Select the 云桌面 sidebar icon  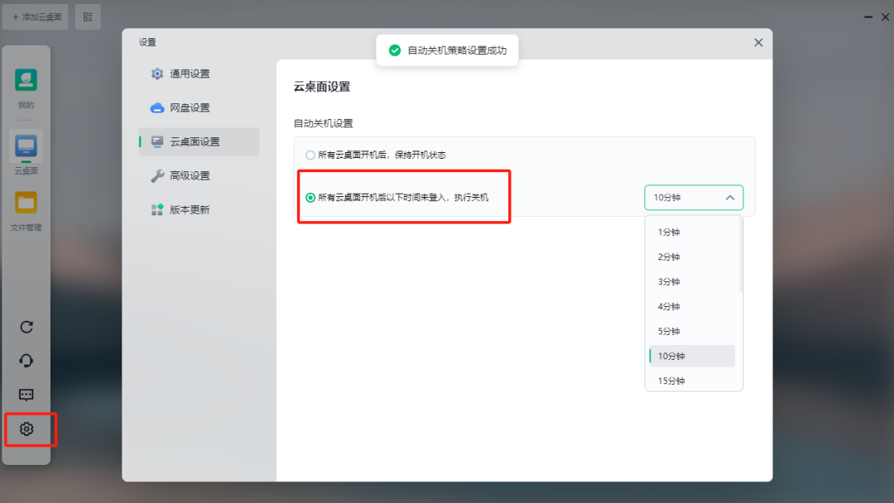pyautogui.click(x=26, y=147)
